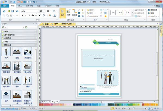Close the 表格 library category

[35, 31]
